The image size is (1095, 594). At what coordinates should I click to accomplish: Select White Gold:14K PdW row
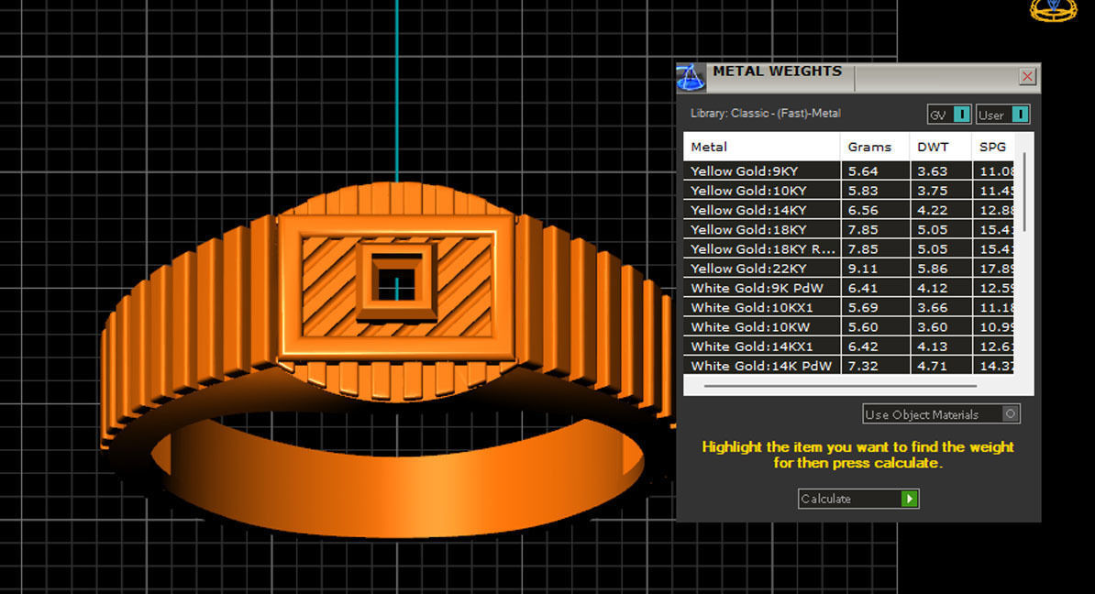(x=848, y=366)
